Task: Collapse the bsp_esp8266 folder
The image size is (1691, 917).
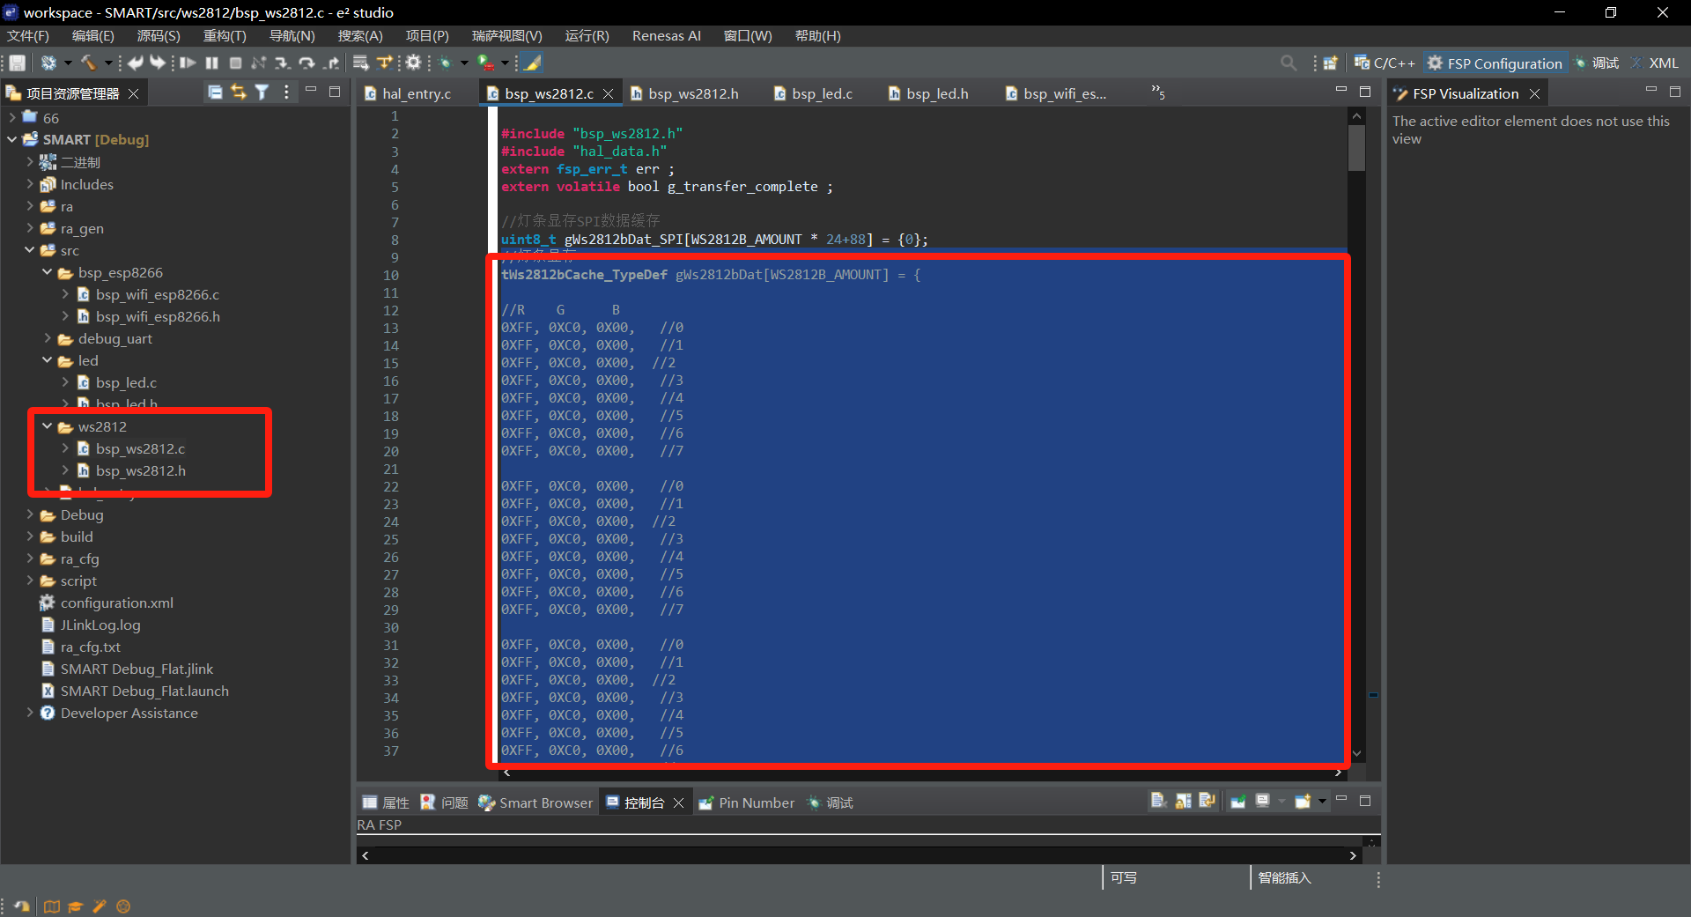Action: click(48, 272)
